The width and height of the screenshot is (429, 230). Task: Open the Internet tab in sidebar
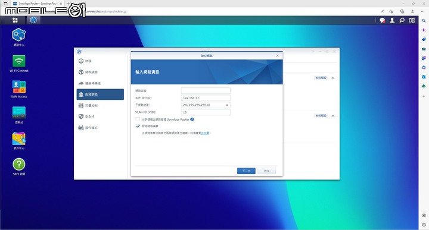(100, 72)
